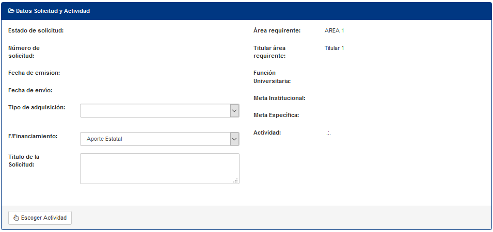This screenshot has width=493, height=232.
Task: Click the hand pointer icon on Escoger Actividad
Action: pos(17,218)
